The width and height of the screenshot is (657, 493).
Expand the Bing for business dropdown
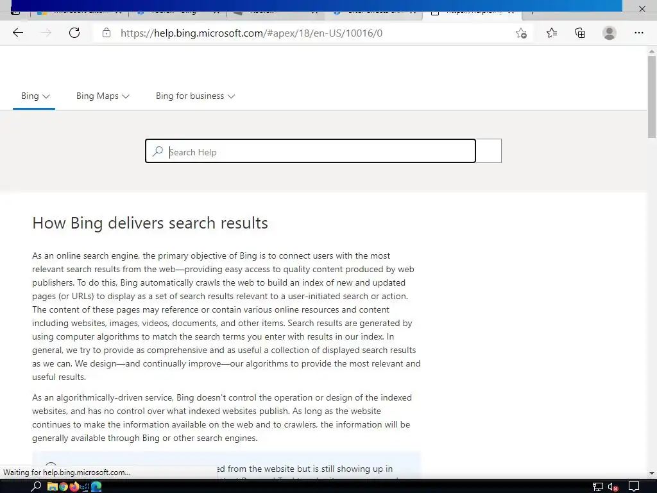[195, 96]
